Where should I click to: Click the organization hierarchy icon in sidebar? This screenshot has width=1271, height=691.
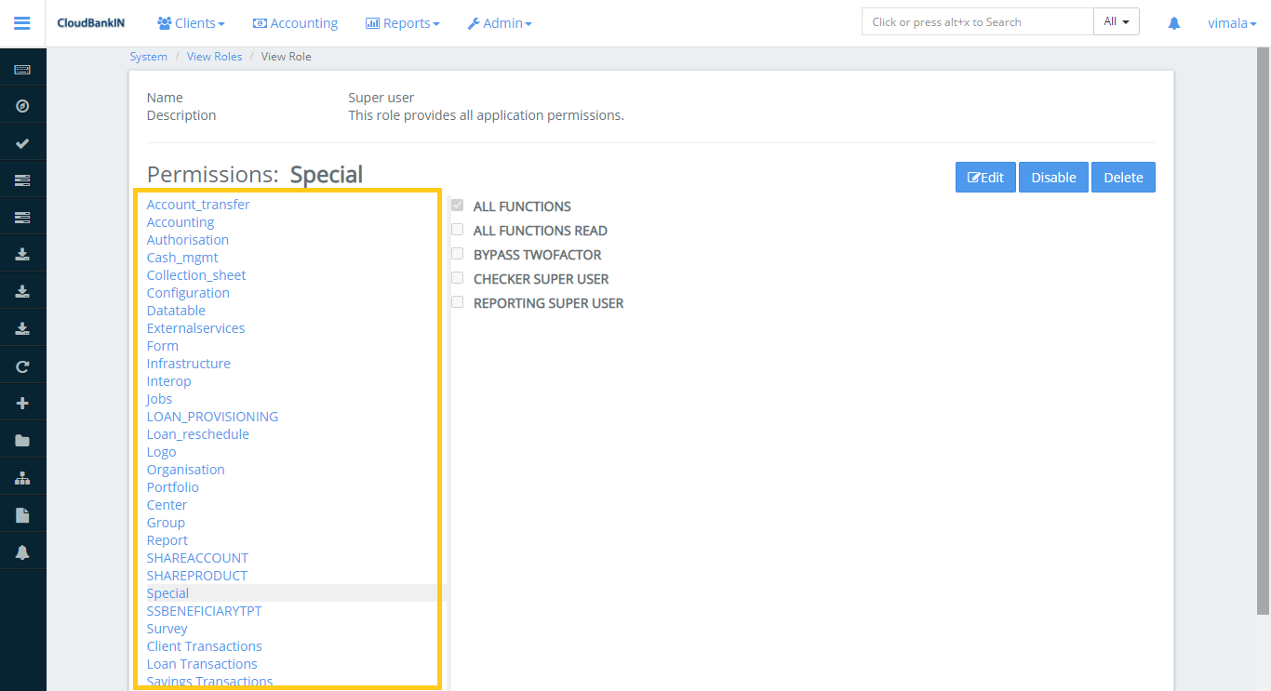click(x=22, y=476)
